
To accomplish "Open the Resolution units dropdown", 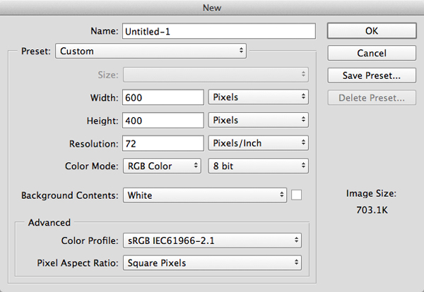I will pyautogui.click(x=259, y=143).
